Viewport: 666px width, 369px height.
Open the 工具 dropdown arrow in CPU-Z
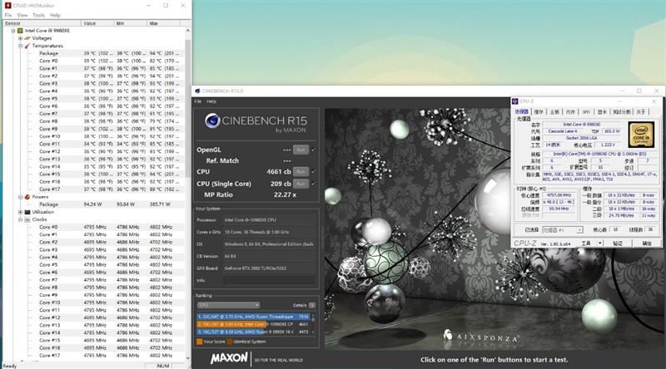pos(599,244)
